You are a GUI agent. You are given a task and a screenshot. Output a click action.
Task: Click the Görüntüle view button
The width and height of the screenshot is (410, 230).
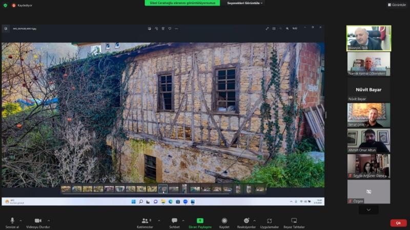(397, 5)
